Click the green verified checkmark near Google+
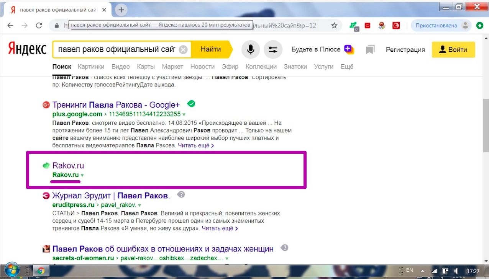Viewport: 489px width, 279px height. coord(191,103)
